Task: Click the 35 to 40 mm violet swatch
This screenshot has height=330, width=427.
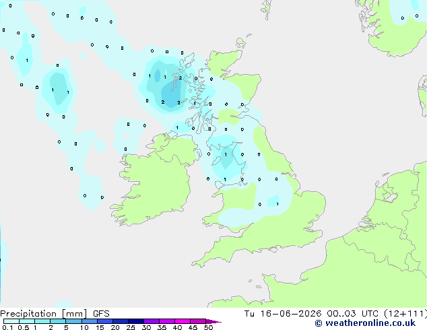Action: click(167, 321)
